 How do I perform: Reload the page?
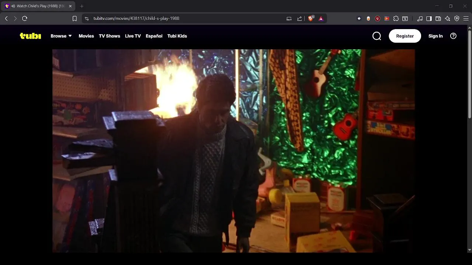coord(25,18)
